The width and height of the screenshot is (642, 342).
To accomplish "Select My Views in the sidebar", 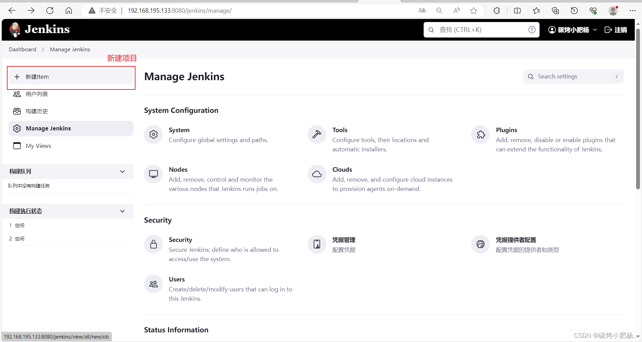I will pyautogui.click(x=71, y=146).
